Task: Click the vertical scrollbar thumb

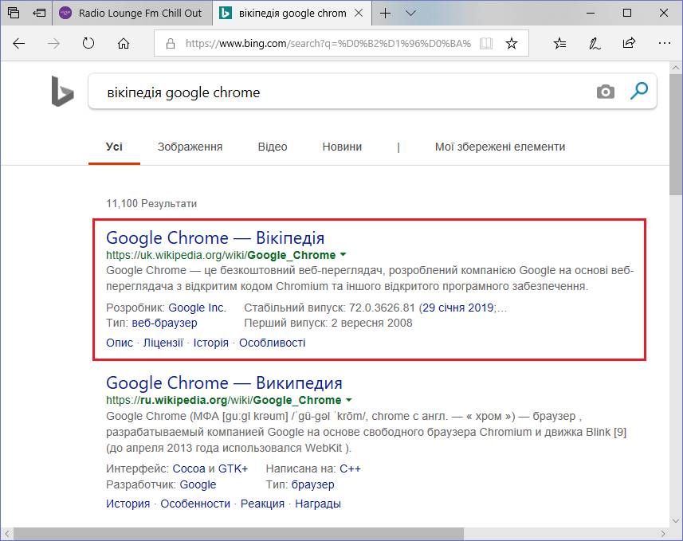Action: 676,135
